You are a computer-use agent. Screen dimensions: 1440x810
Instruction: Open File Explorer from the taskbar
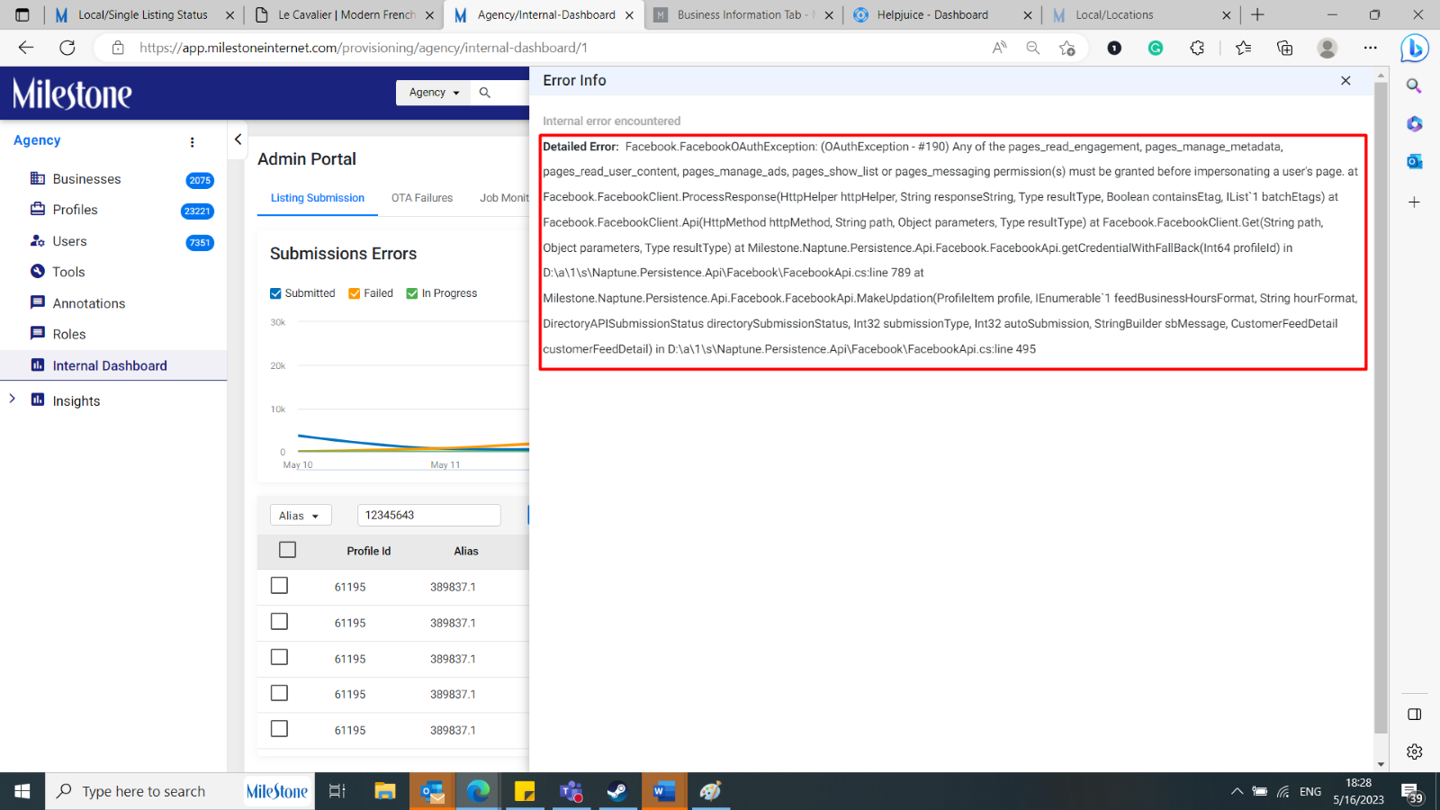385,791
